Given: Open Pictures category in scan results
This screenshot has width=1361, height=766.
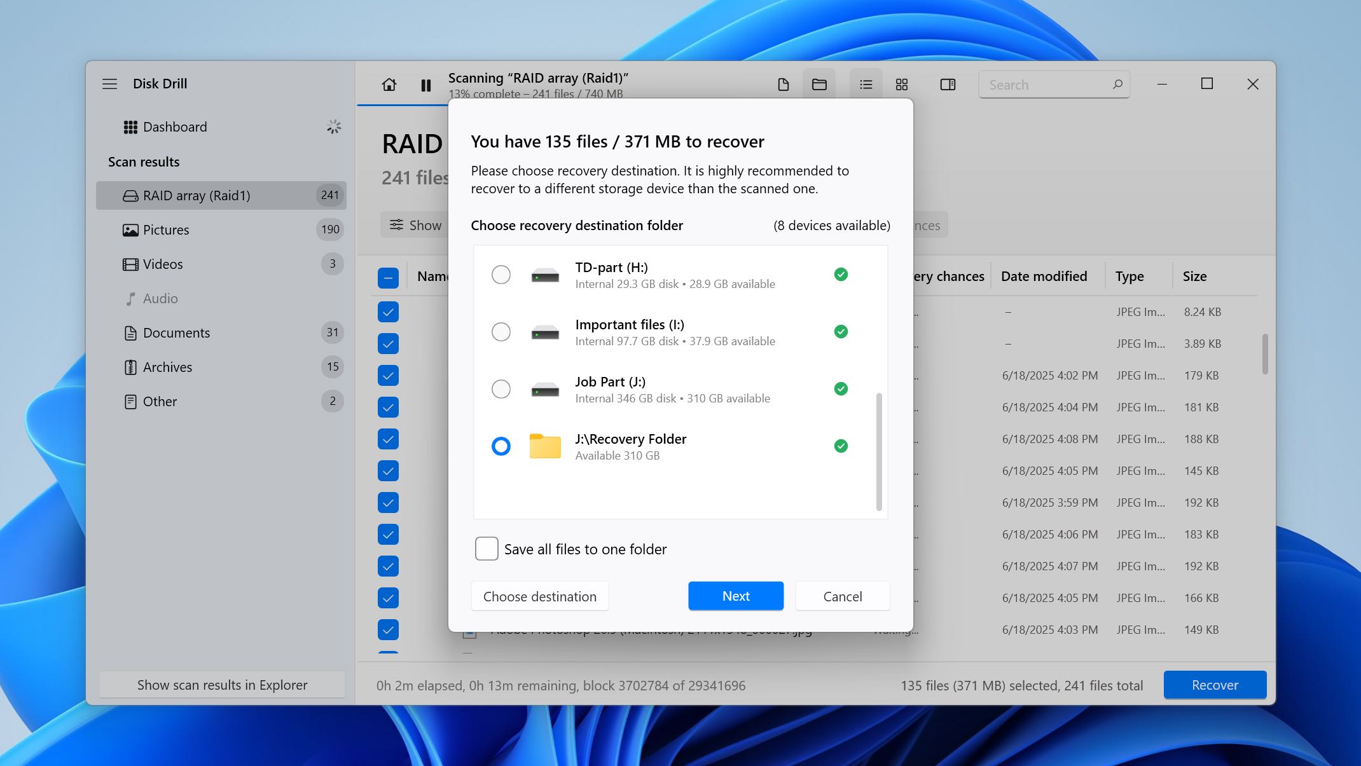Looking at the screenshot, I should tap(166, 230).
